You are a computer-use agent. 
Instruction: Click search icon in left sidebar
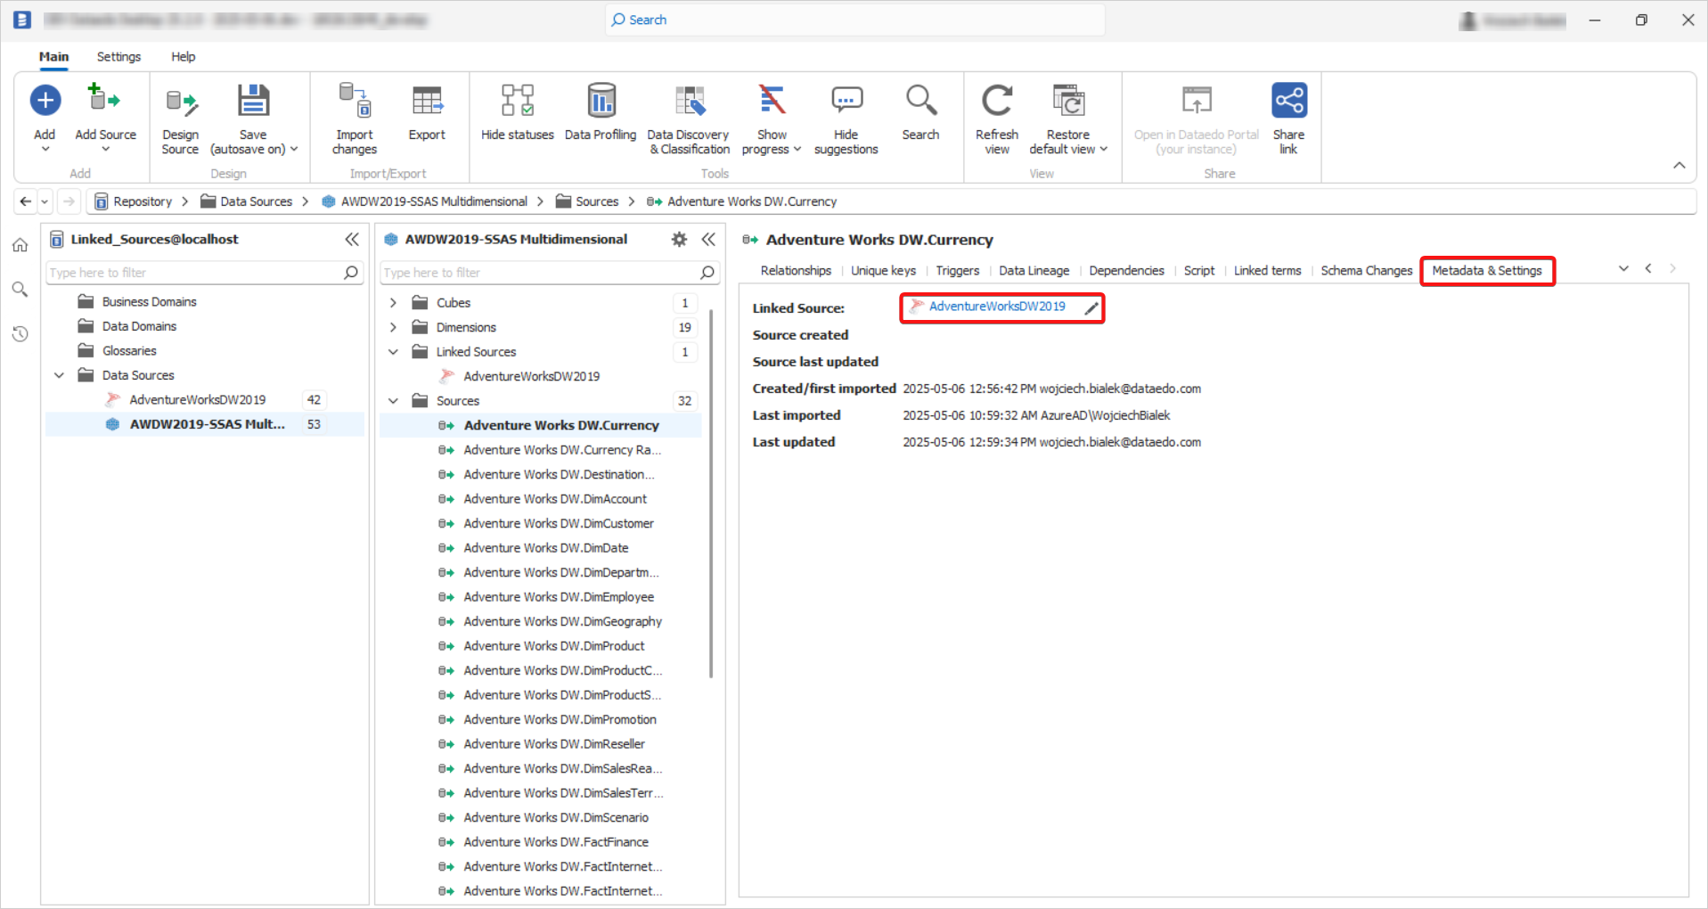tap(20, 290)
